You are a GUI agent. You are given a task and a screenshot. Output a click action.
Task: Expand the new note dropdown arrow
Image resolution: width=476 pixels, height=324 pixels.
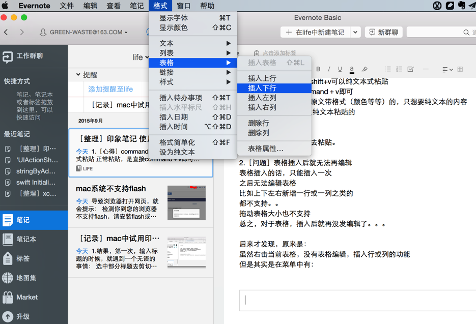[x=355, y=32]
